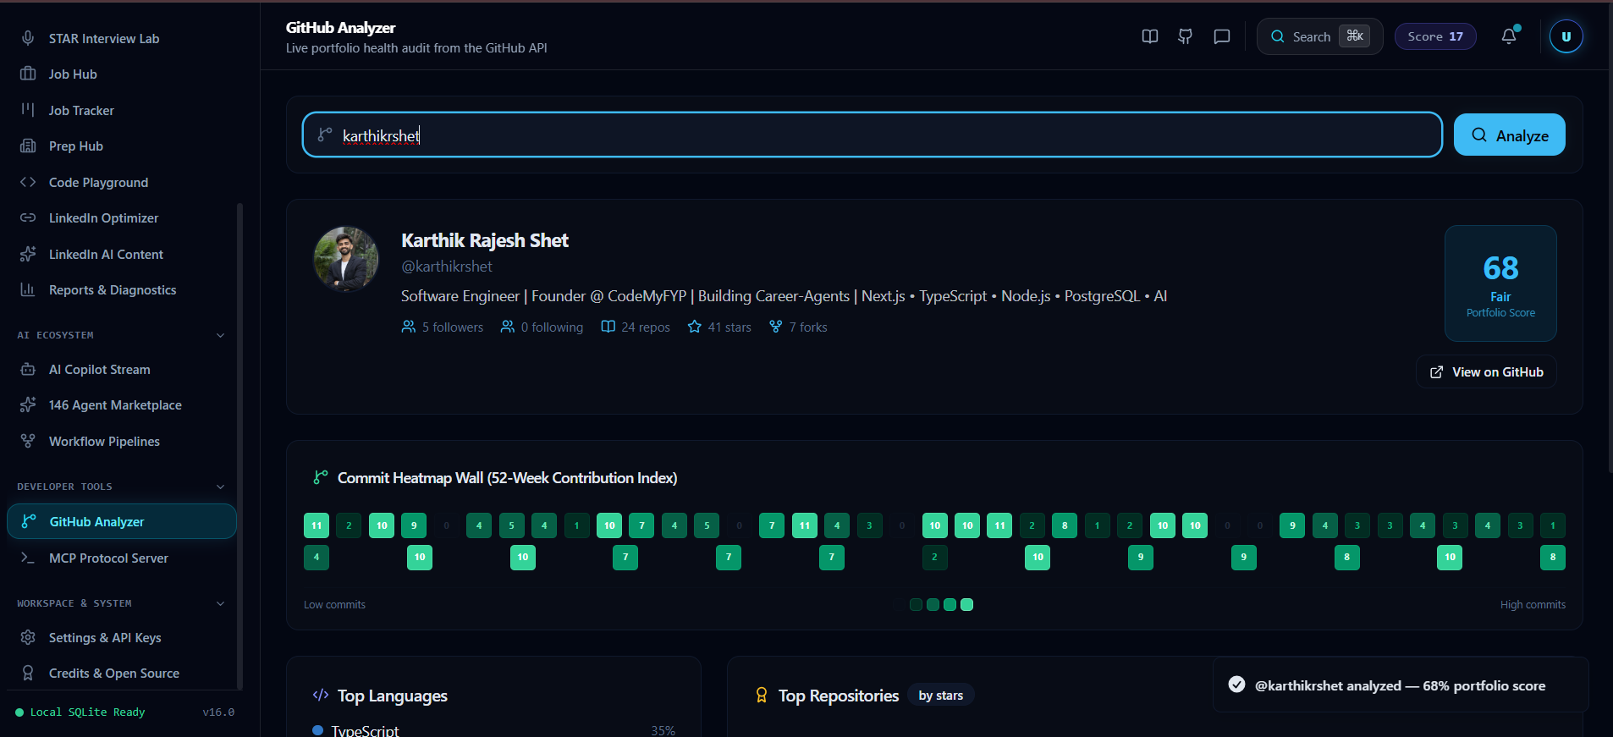Click the Score 17 badge
Viewport: 1613px width, 737px height.
(x=1435, y=36)
